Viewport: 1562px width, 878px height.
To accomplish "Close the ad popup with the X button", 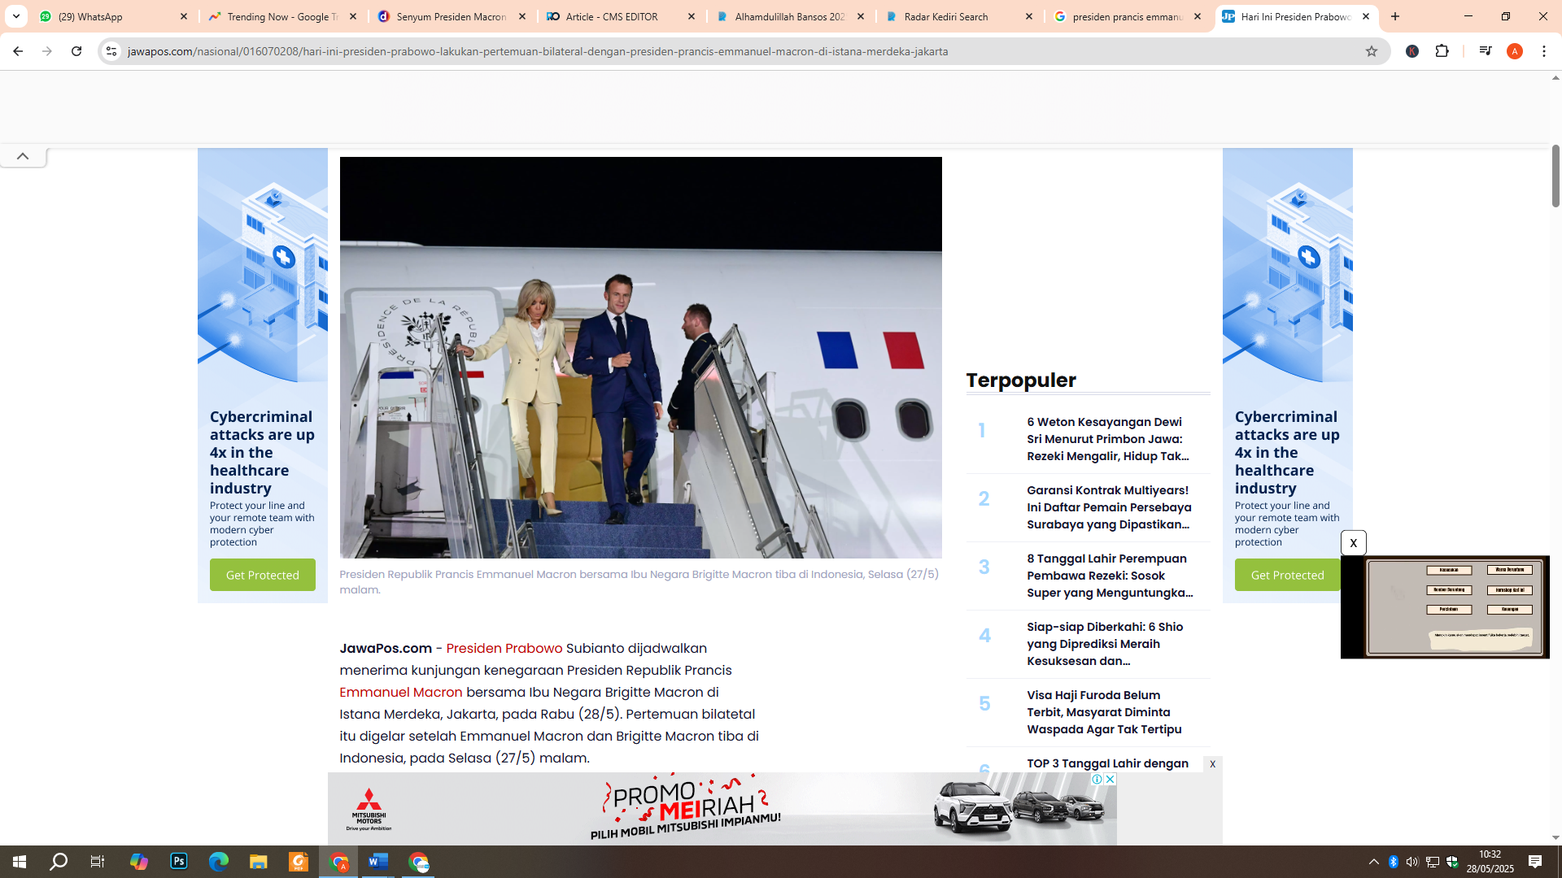I will pos(1354,542).
